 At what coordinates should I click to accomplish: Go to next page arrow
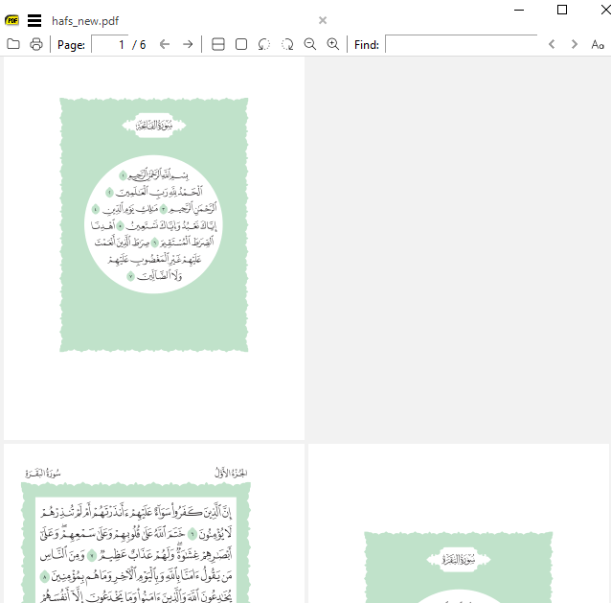click(188, 44)
